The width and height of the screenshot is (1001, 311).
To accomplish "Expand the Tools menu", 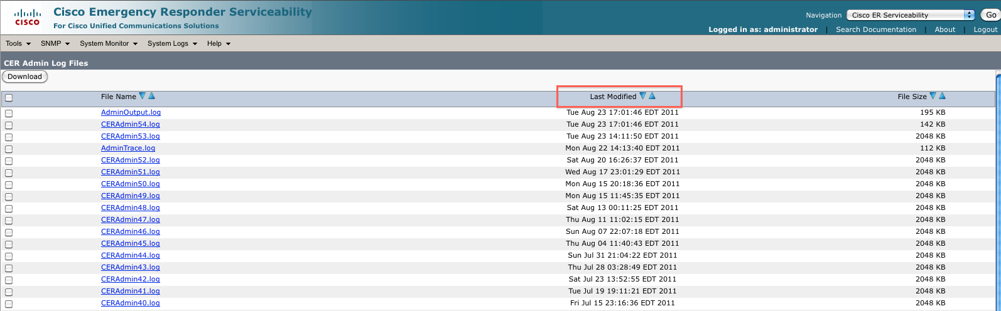I will 18,44.
